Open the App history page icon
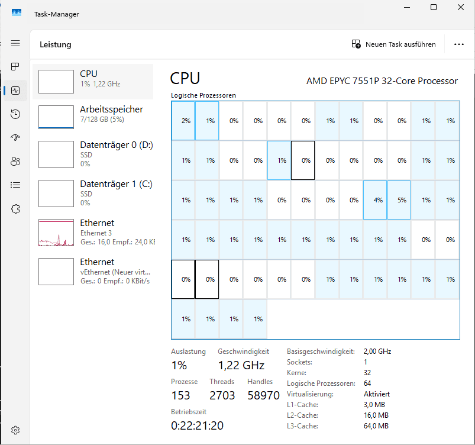Viewport: 475px width, 445px height. point(15,114)
